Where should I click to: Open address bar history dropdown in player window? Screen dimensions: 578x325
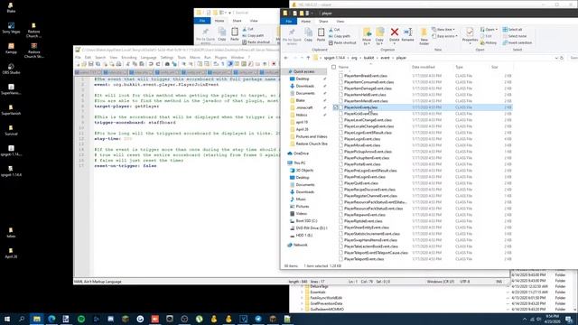(x=556, y=58)
